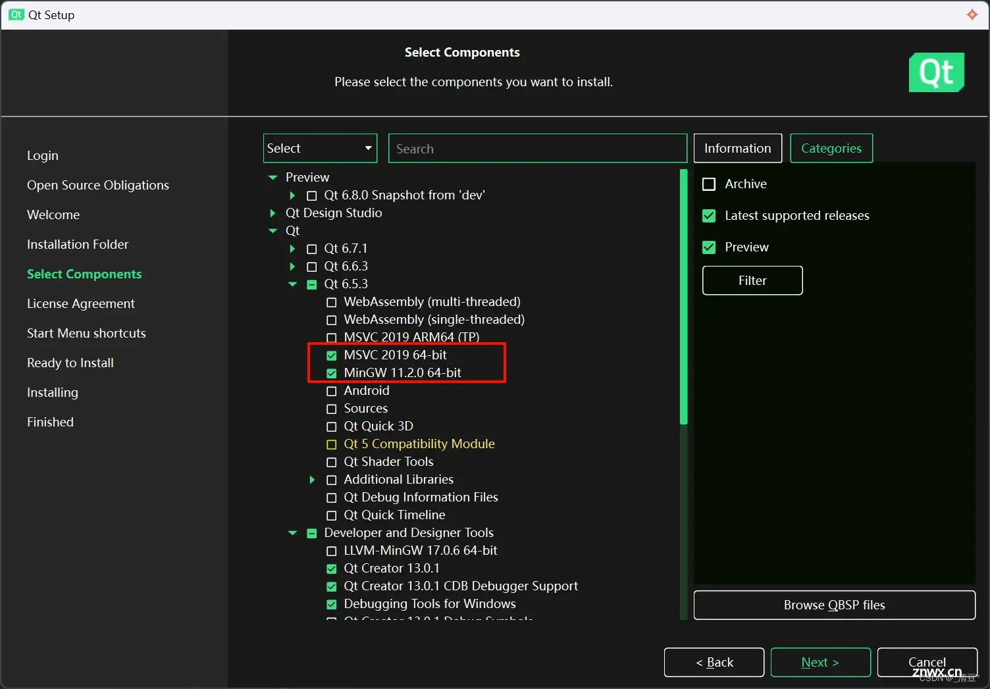
Task: Check Qt 6.8.0 Snapshot checkbox
Action: [x=312, y=195]
